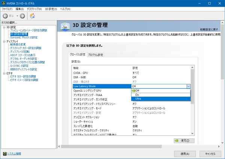Select the アンチエイリアシング - ガンマ修正 row
This screenshot has height=159, width=225.
pyautogui.click(x=102, y=100)
